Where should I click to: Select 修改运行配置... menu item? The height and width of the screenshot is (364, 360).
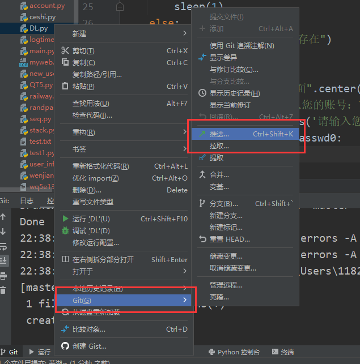124,243
